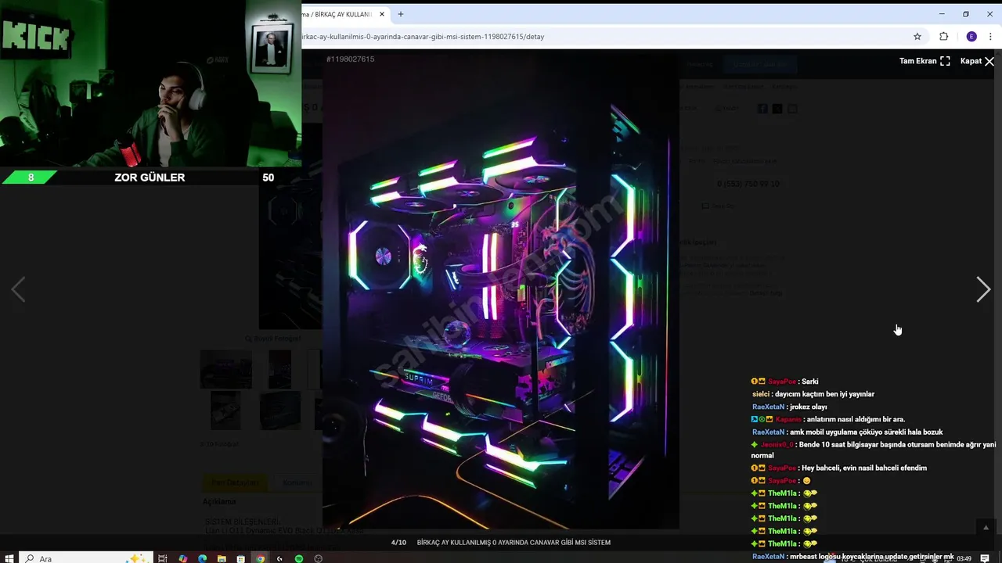Click the 4/10 photo counter
This screenshot has height=563, width=1002.
point(398,542)
